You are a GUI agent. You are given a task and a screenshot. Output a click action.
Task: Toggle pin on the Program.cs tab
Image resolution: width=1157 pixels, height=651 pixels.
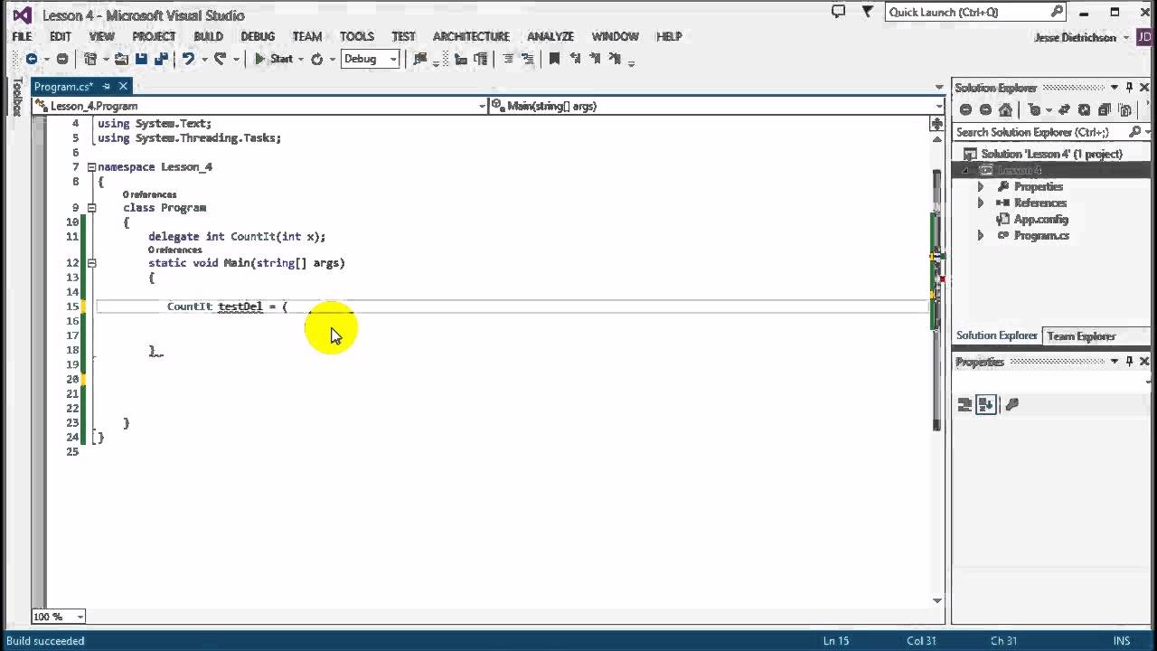[x=106, y=86]
